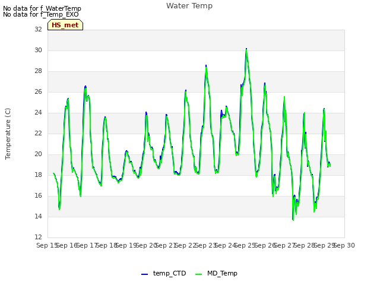Click the Water Temp chart title

point(189,5)
